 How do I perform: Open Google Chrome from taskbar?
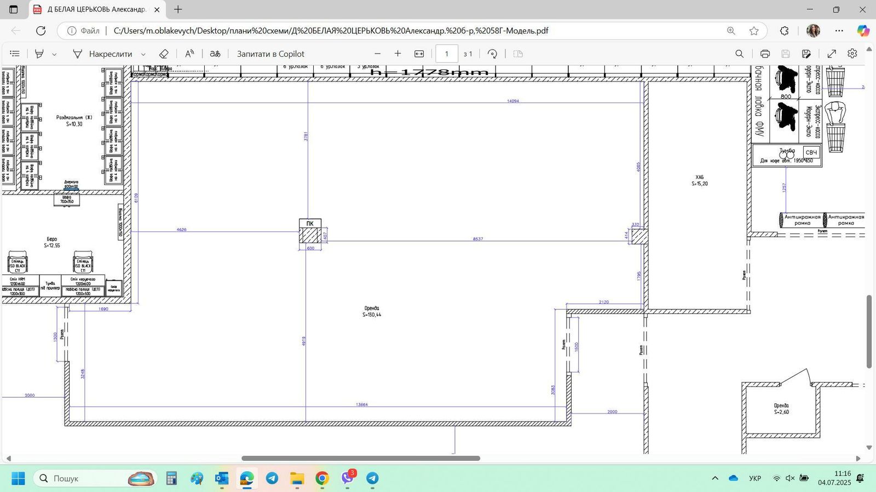point(322,478)
